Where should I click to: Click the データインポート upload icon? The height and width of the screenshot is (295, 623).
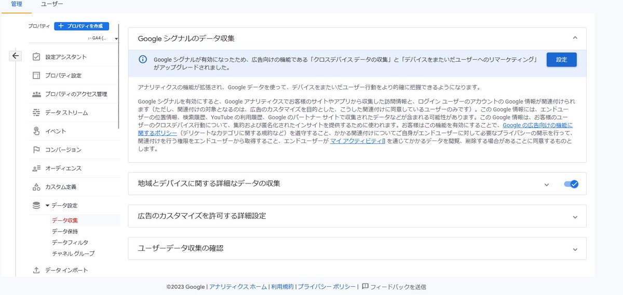[x=36, y=270]
